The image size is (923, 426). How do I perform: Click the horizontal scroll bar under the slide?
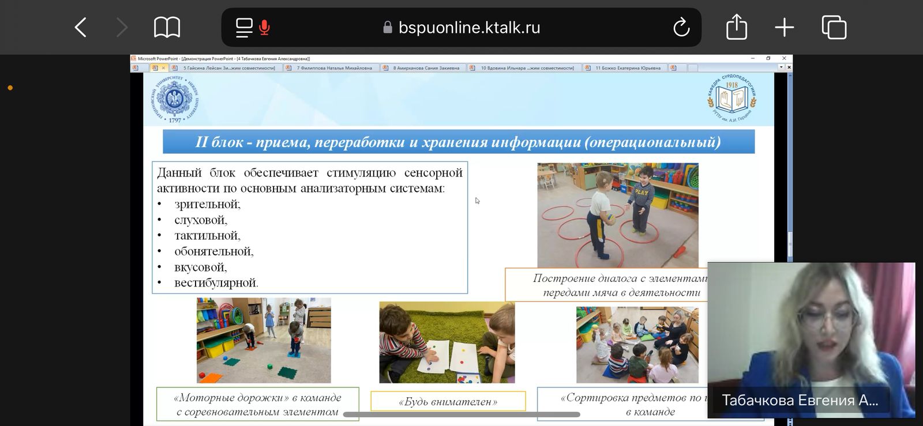pos(461,414)
